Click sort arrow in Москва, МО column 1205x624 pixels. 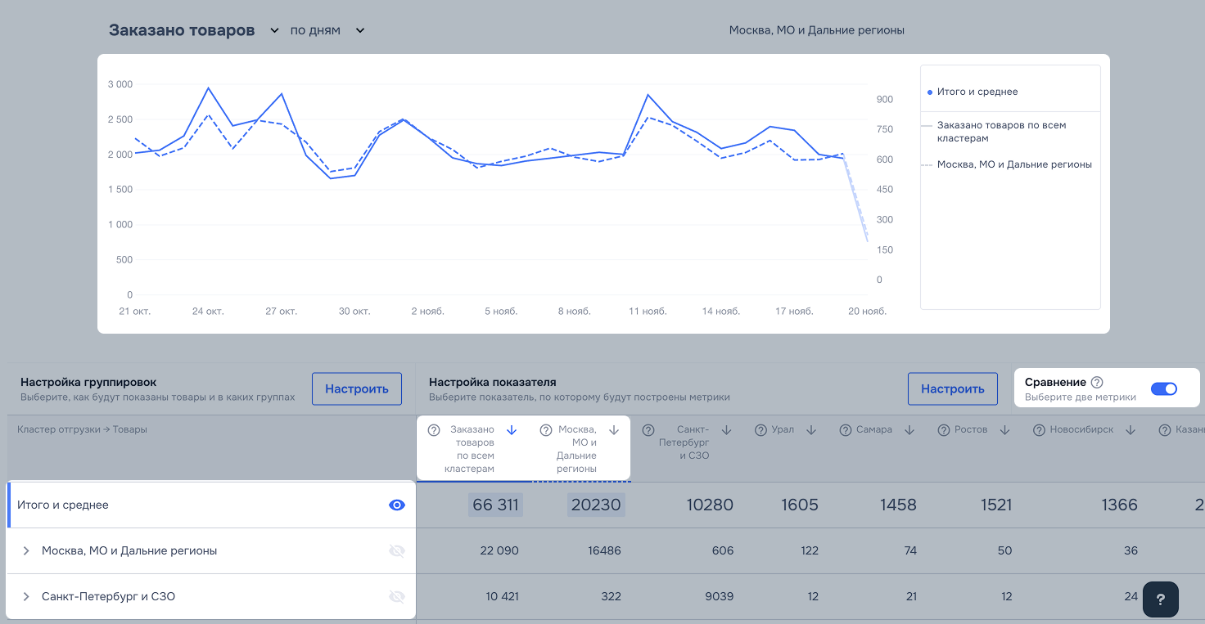coord(614,430)
